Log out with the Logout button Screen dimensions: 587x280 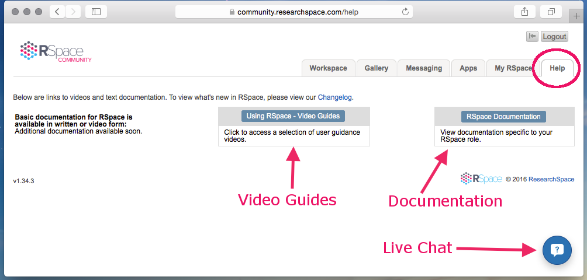[x=554, y=36]
